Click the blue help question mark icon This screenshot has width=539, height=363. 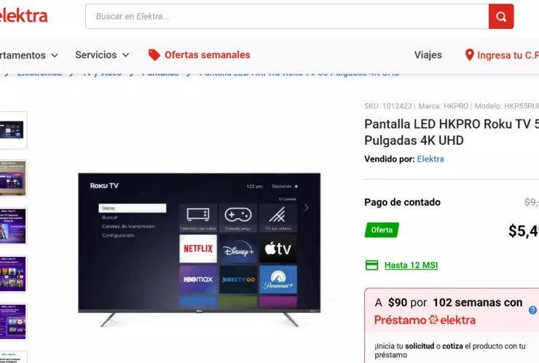click(x=533, y=310)
